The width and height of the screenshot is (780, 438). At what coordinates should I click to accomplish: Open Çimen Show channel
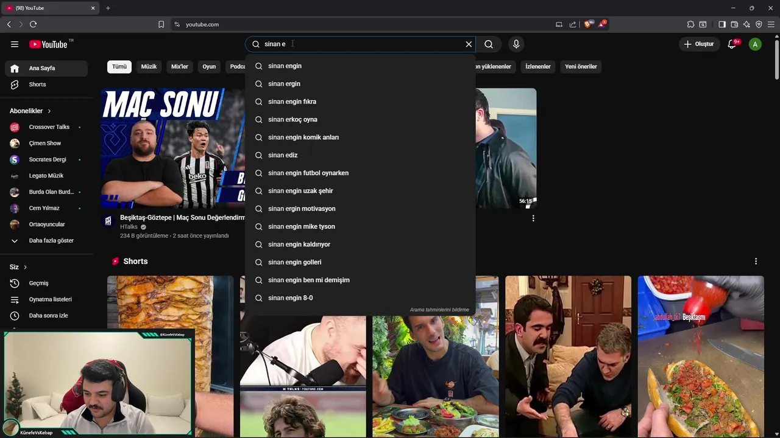[46, 143]
